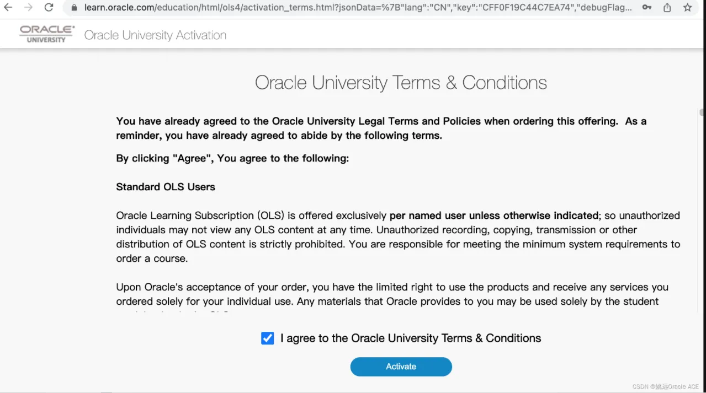Click the 'Oracle University Activation' header title
706x393 pixels.
(155, 35)
